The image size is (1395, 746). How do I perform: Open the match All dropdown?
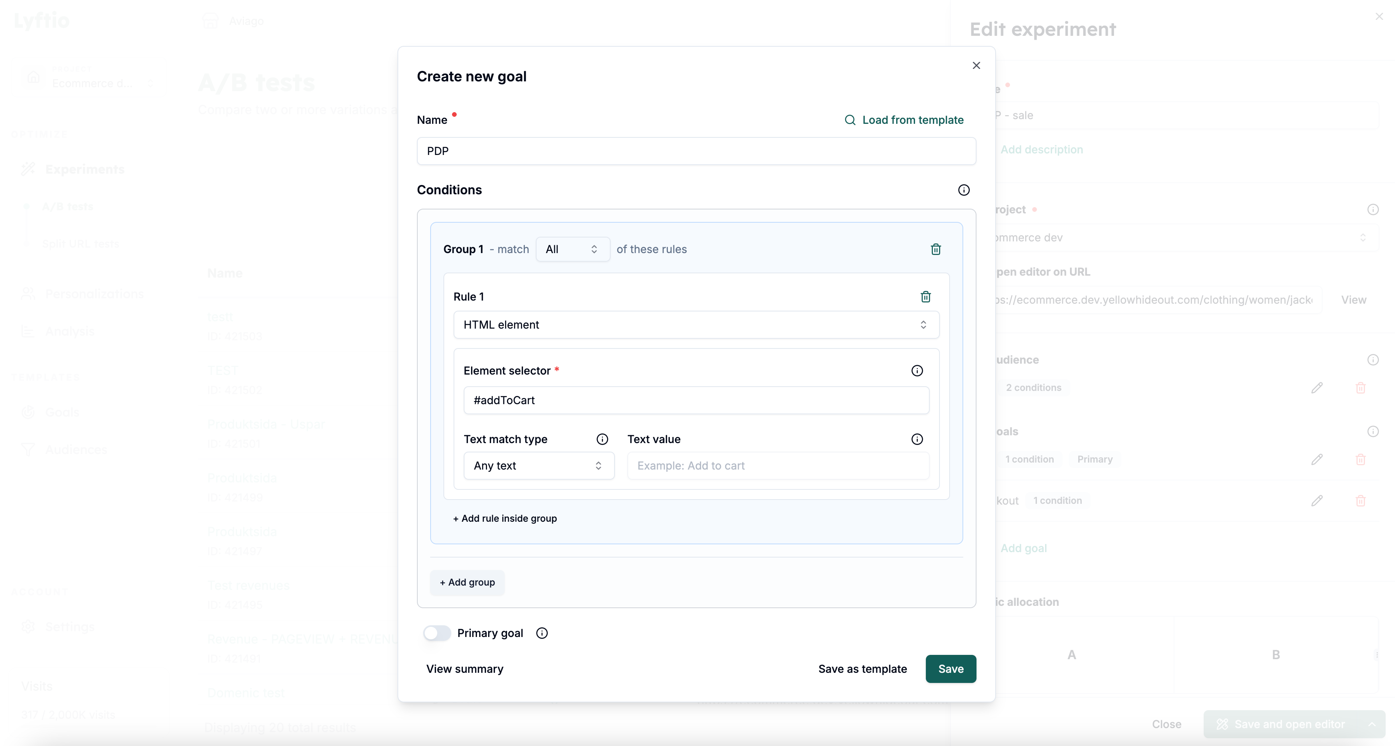(x=572, y=250)
